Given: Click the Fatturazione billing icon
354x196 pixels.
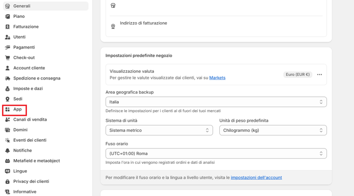Looking at the screenshot, I should click(x=7, y=27).
